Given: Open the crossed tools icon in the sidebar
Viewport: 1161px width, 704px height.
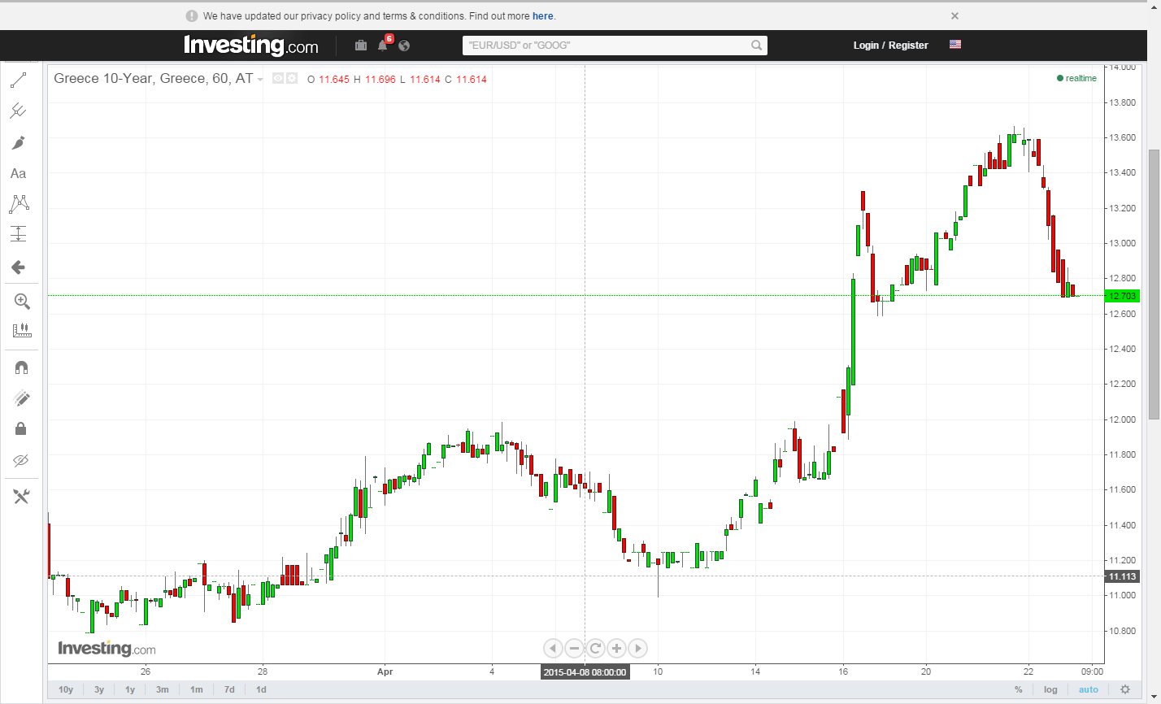Looking at the screenshot, I should 21,497.
